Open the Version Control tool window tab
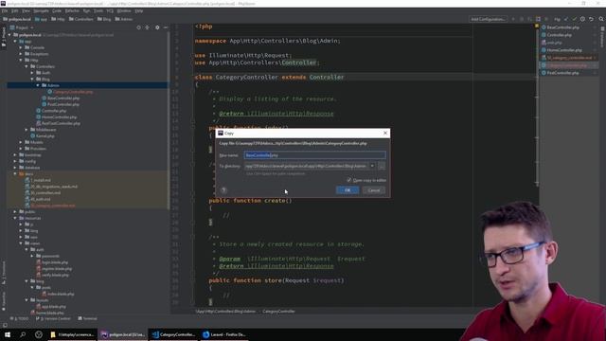606x341 pixels. 53,318
